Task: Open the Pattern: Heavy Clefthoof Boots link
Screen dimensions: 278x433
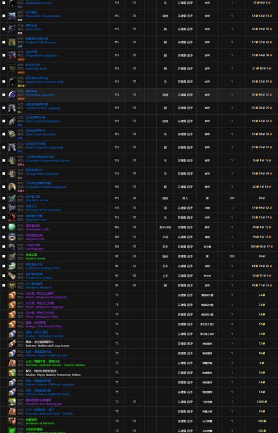Action: 47,394
